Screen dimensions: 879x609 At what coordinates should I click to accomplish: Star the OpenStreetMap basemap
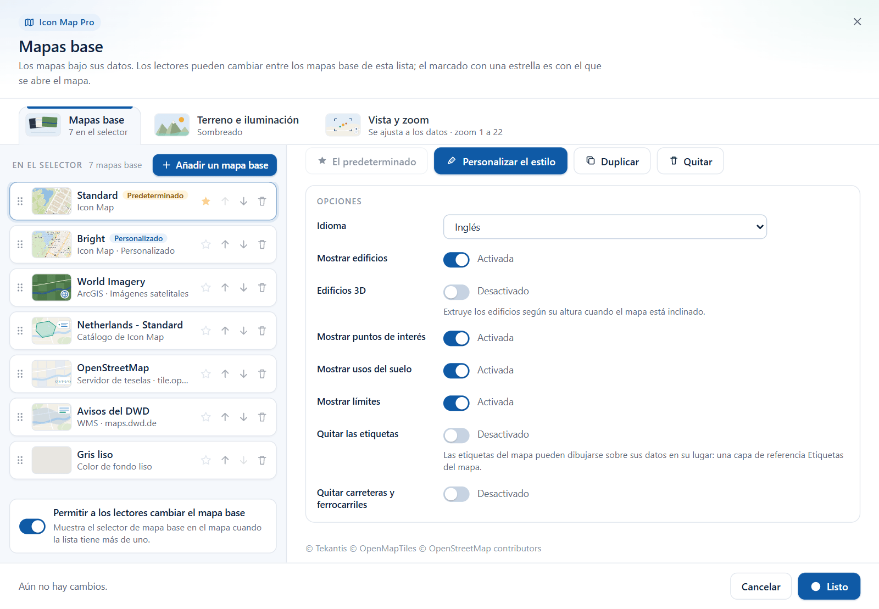[x=206, y=374]
